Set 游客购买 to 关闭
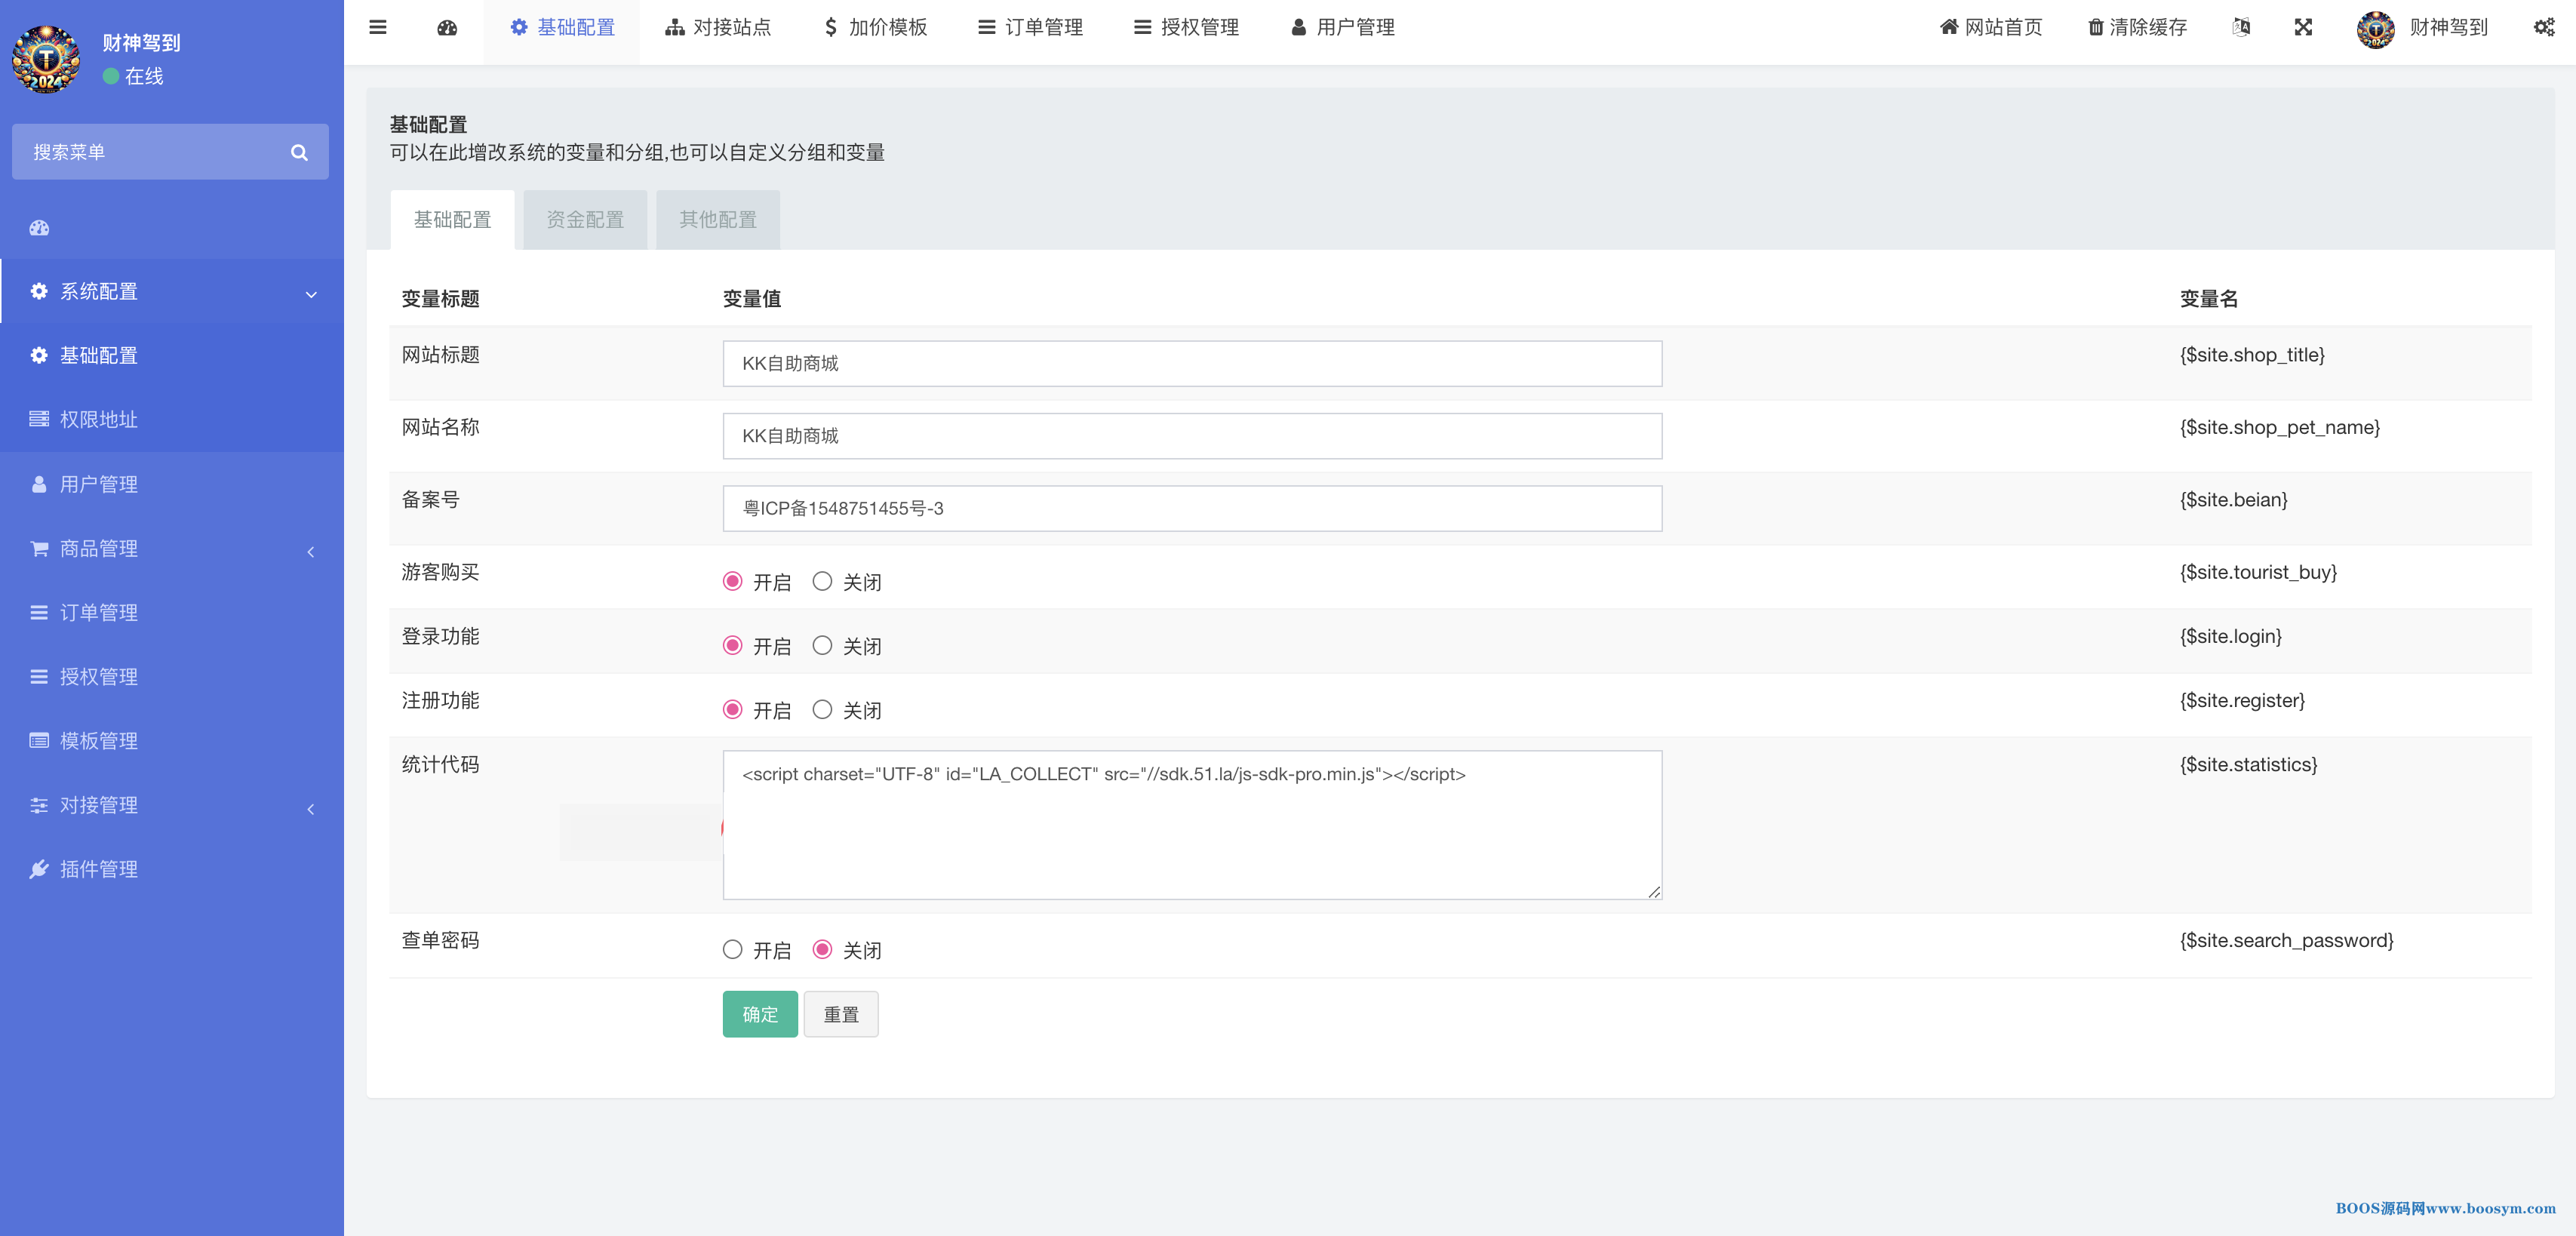This screenshot has height=1236, width=2576. pos(822,581)
